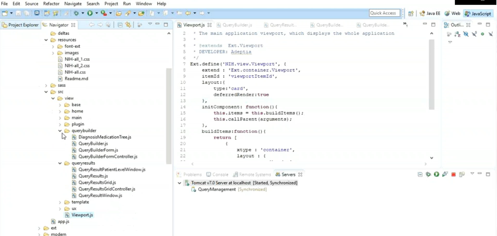Screen dimensions: 497x236
Task: Click the Open Task pencil icon
Action: point(128,13)
